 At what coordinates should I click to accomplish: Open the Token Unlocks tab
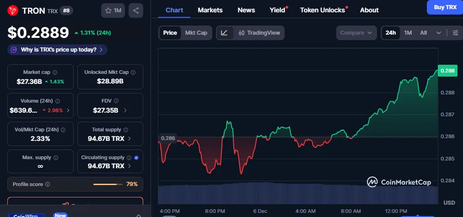pyautogui.click(x=323, y=10)
